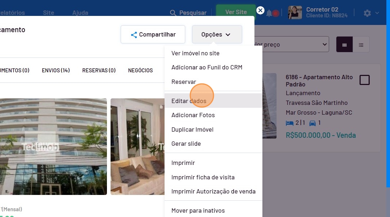Open the ENVIOS (14) tab
The image size is (390, 217).
click(56, 71)
